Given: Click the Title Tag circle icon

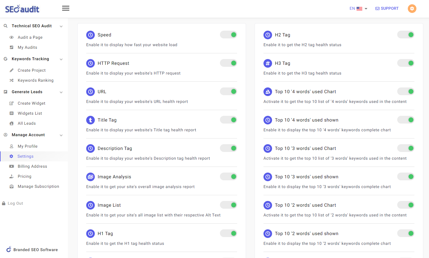Looking at the screenshot, I should pos(90,120).
